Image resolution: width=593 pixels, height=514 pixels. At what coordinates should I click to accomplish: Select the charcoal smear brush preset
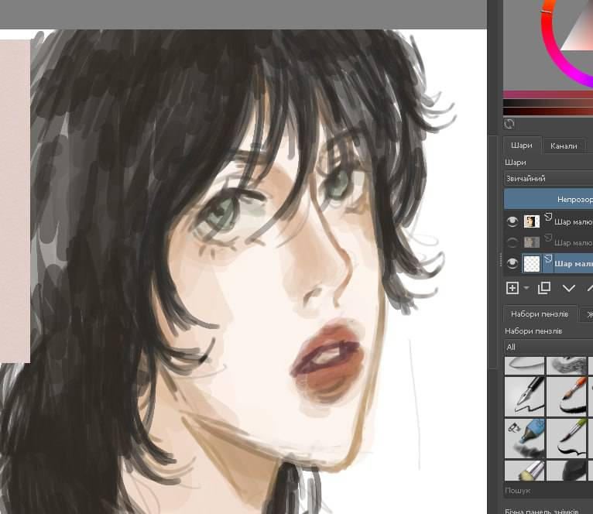pyautogui.click(x=566, y=365)
